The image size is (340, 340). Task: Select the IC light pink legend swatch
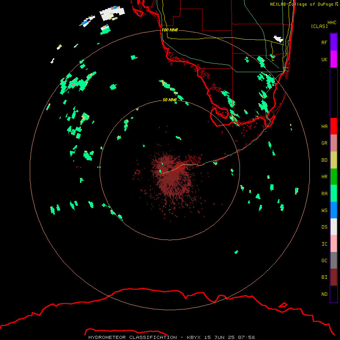pos(334,244)
